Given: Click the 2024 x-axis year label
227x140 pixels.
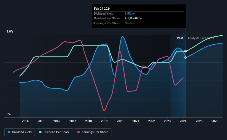Looking at the screenshot, I should tap(183, 121).
